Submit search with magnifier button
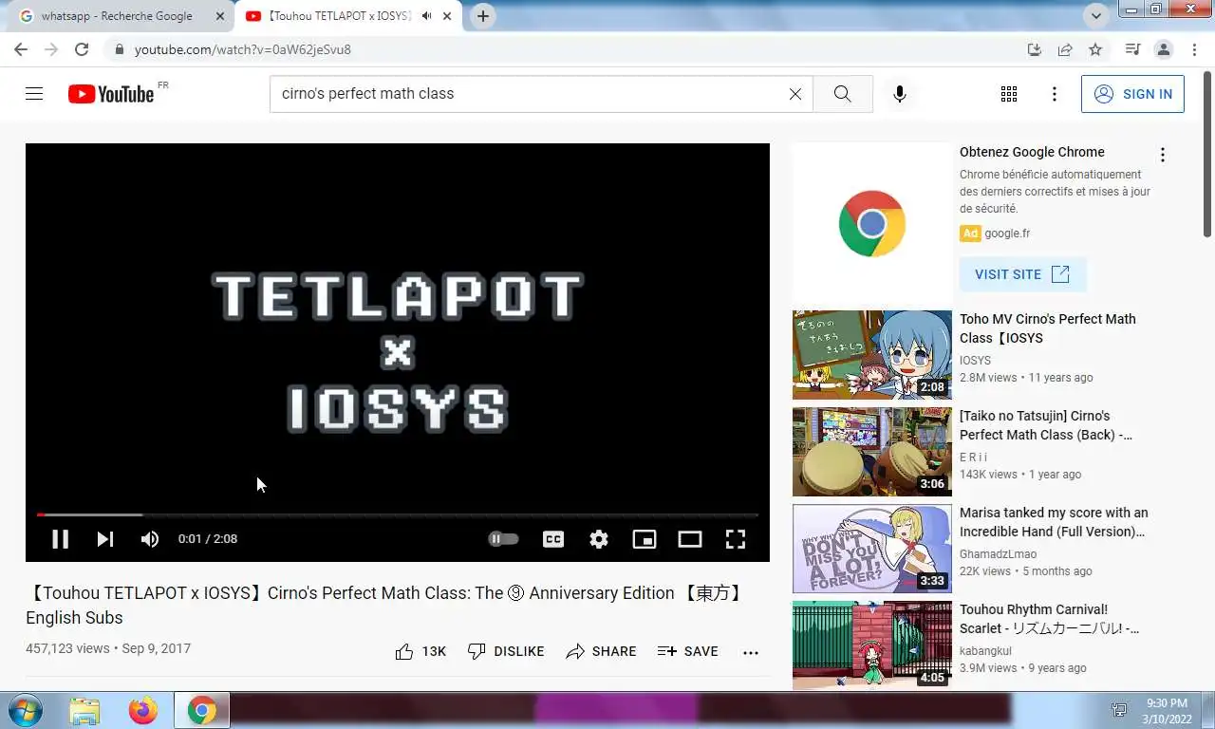The width and height of the screenshot is (1215, 729). [x=843, y=94]
